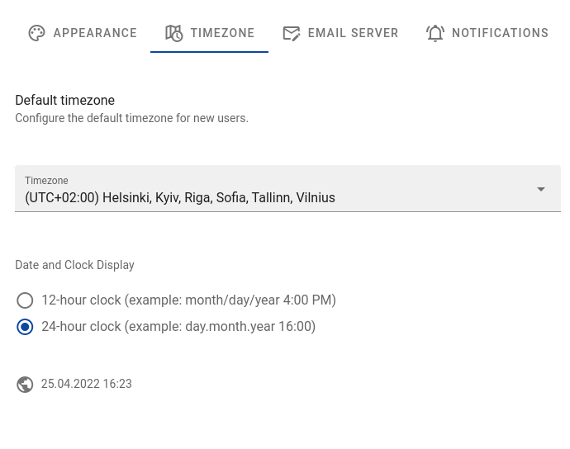
Task: Click the bell icon for Notifications
Action: click(435, 33)
